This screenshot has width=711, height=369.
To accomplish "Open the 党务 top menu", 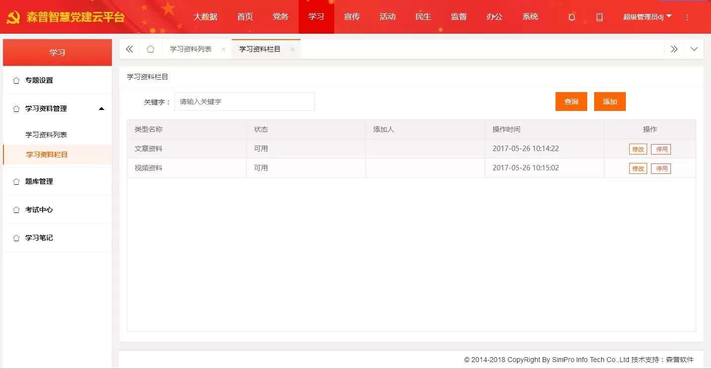I will [281, 17].
